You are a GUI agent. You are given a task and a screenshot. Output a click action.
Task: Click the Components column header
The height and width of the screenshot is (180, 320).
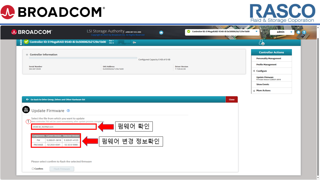click(38, 136)
